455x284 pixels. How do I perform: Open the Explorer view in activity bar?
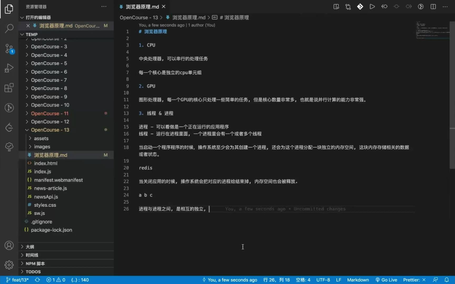tap(9, 9)
